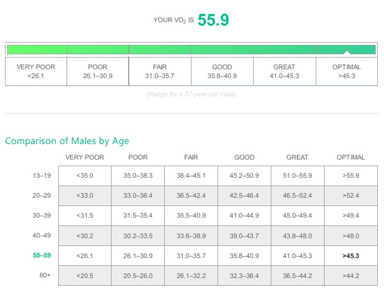The height and width of the screenshot is (293, 384).
Task: Click the 55.9 VO2 score value
Action: tap(213, 20)
